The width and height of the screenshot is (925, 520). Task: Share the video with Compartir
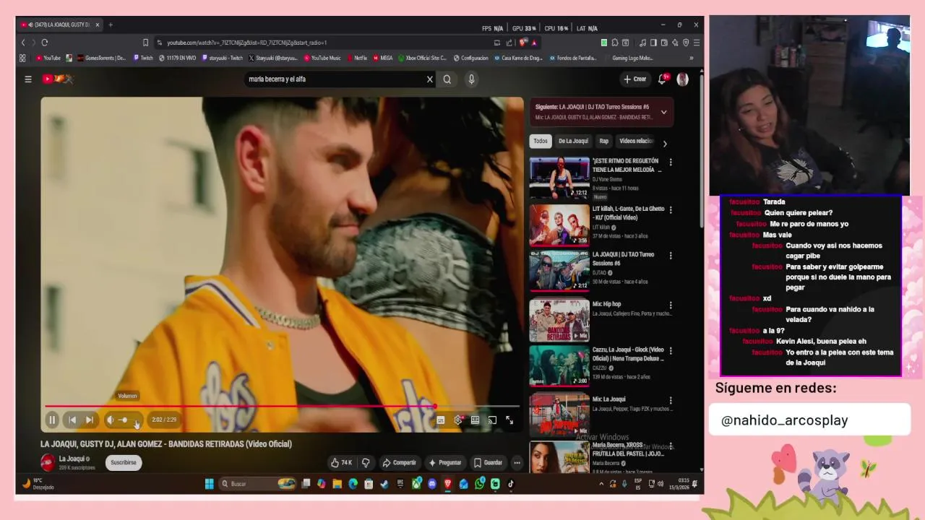tap(399, 462)
